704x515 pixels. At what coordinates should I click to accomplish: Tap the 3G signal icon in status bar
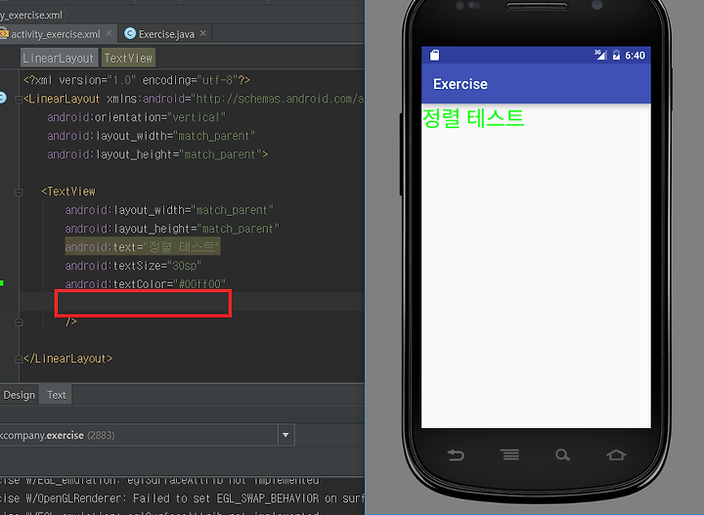(x=600, y=55)
